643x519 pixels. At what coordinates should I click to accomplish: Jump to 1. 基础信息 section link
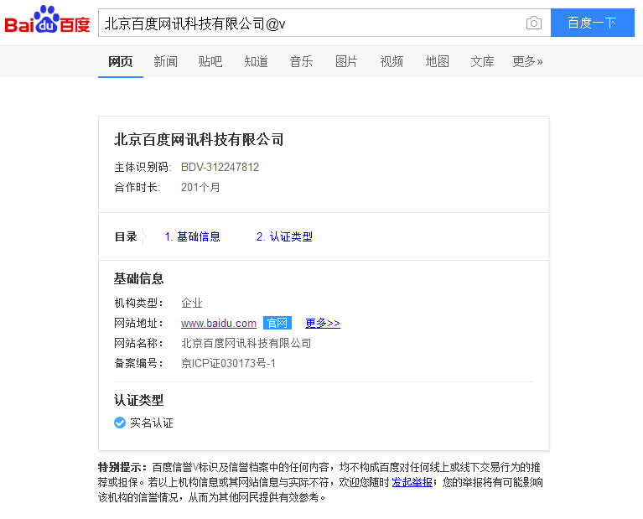point(192,236)
